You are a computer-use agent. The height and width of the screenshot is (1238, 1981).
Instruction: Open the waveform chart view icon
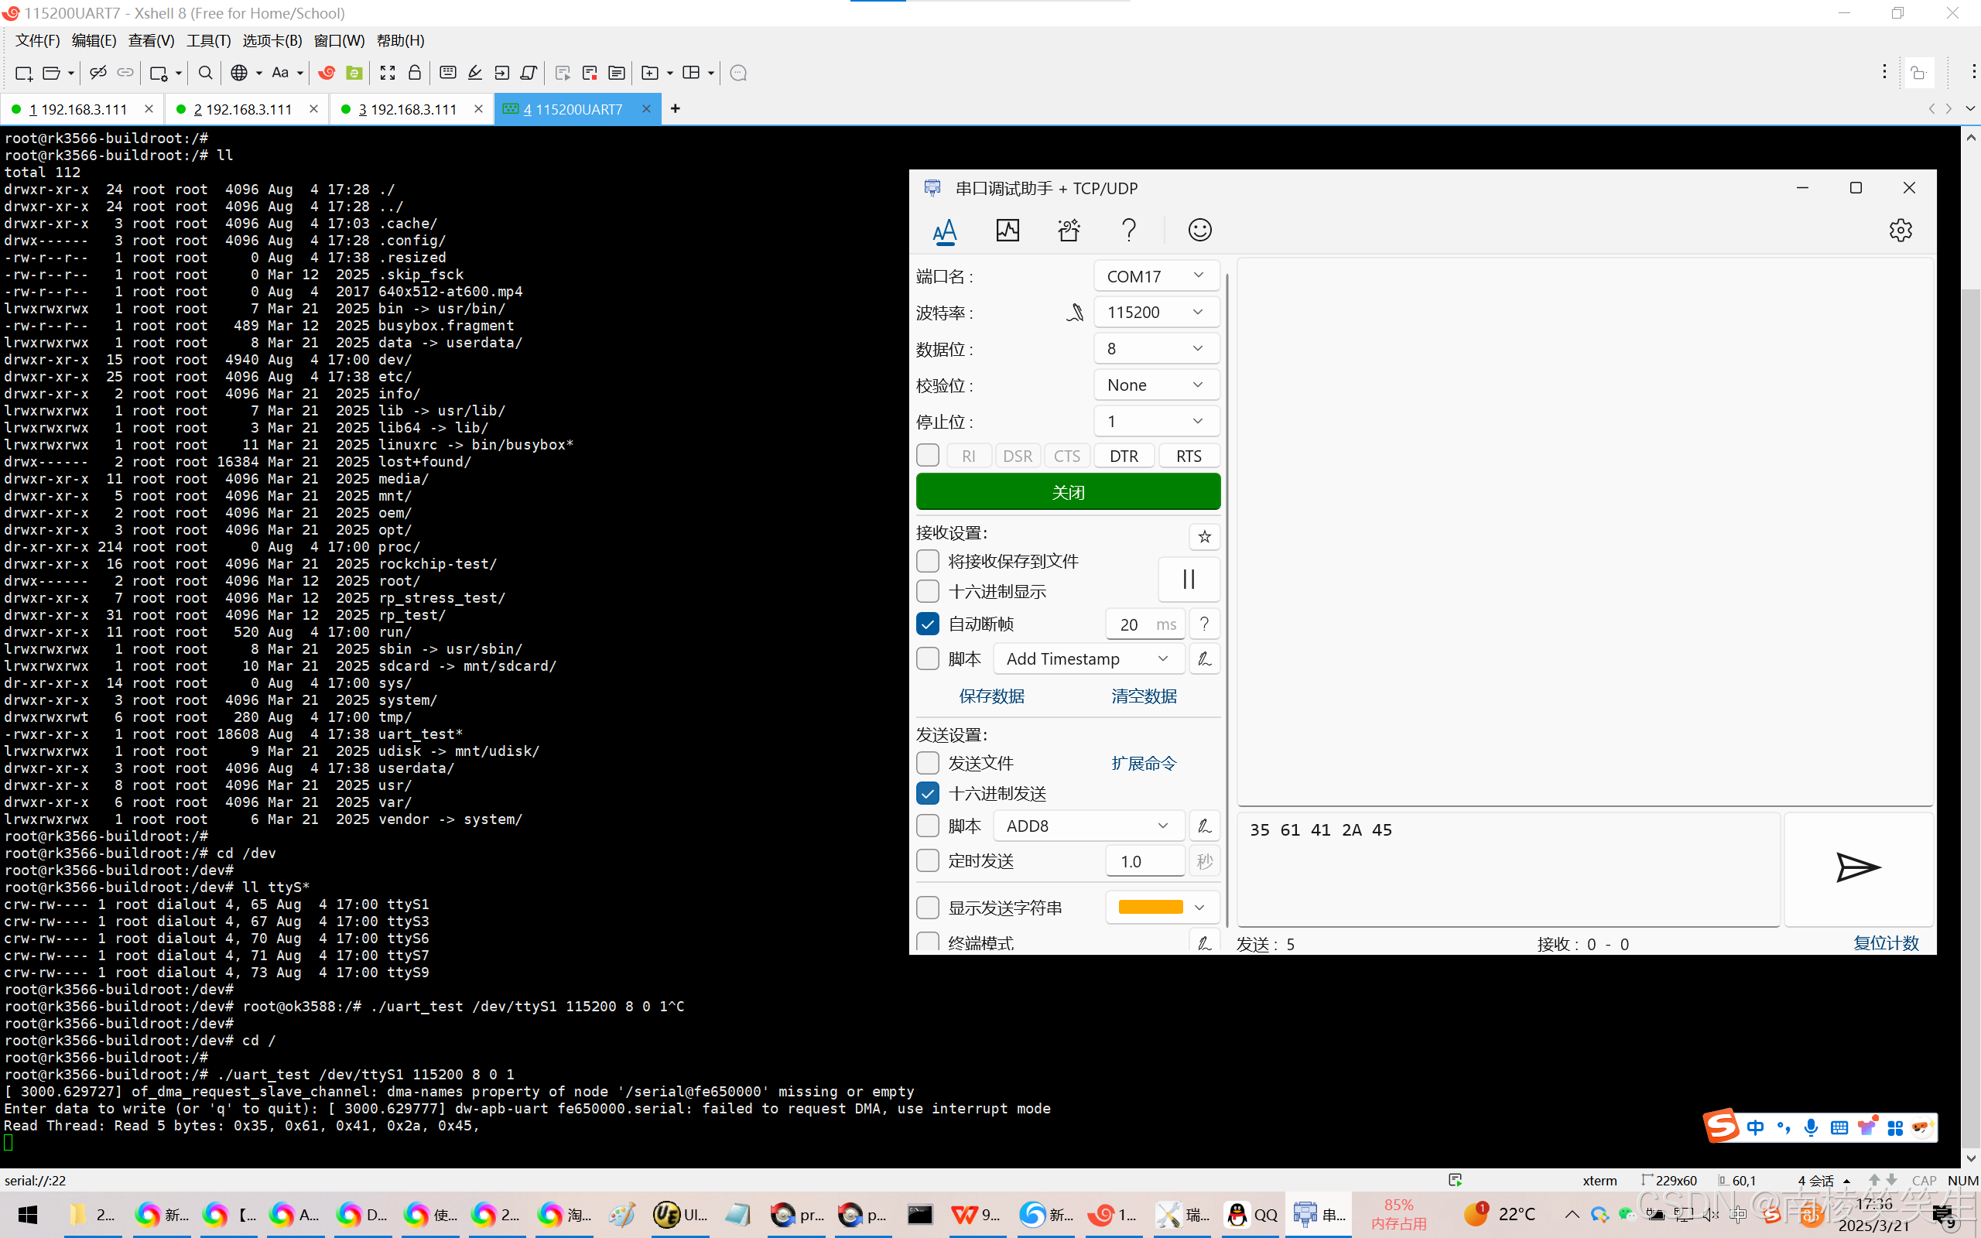coord(1007,230)
